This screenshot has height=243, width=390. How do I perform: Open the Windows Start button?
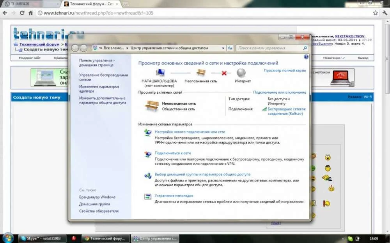click(8, 238)
